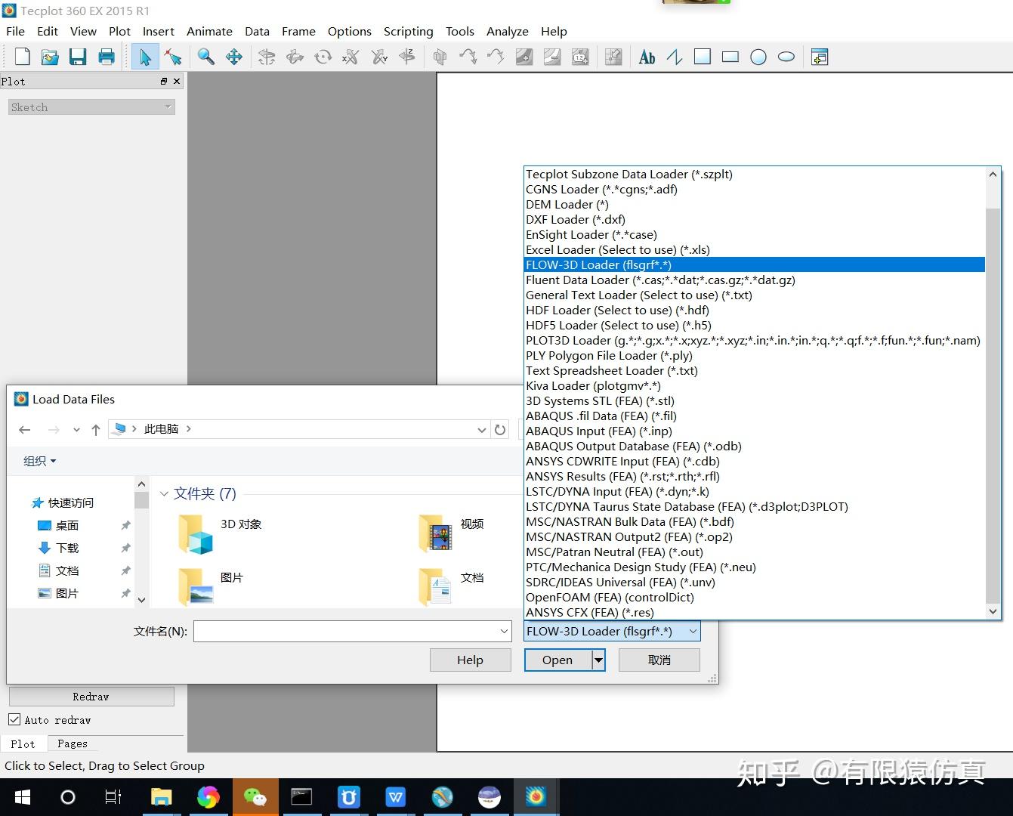1013x816 pixels.
Task: Open the Sketch plot type dropdown
Action: [91, 107]
